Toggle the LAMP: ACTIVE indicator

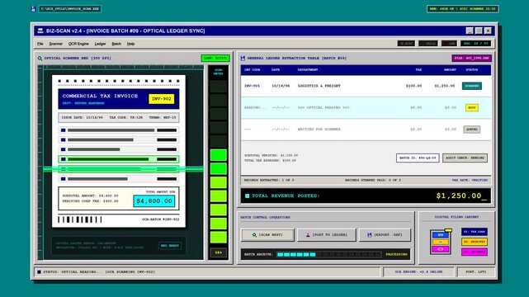[x=215, y=59]
